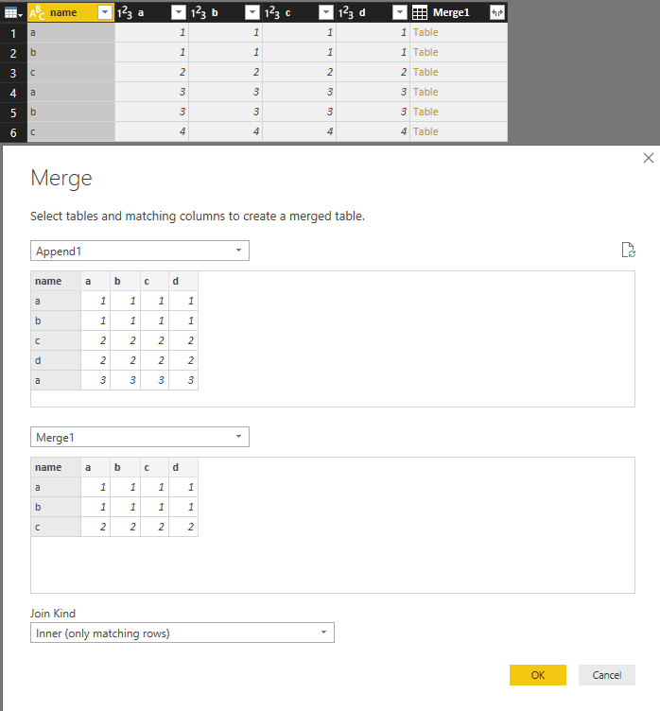
Task: Click number type icon of column c
Action: click(272, 12)
